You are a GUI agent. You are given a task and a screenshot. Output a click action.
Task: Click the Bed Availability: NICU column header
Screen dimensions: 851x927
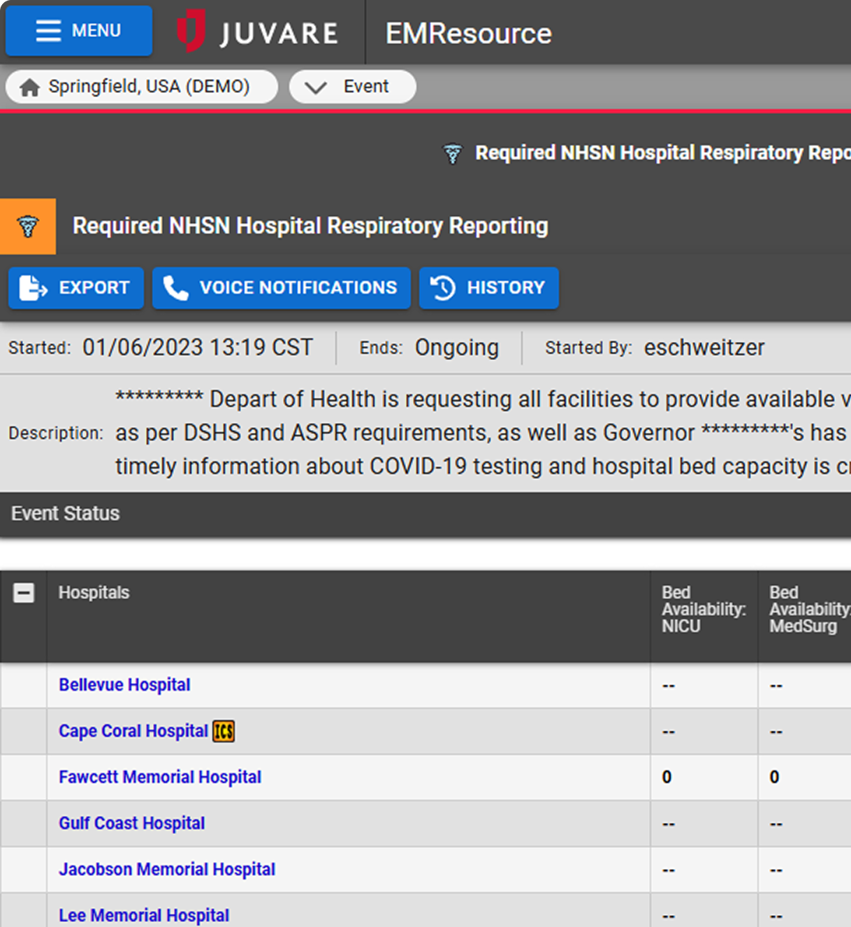coord(703,610)
